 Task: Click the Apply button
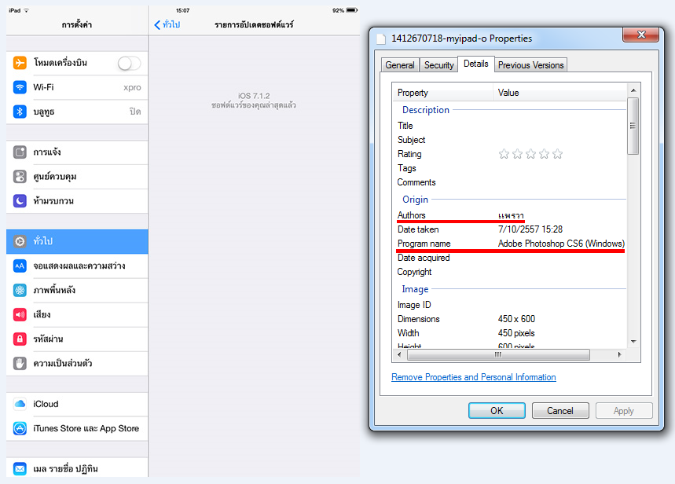624,411
